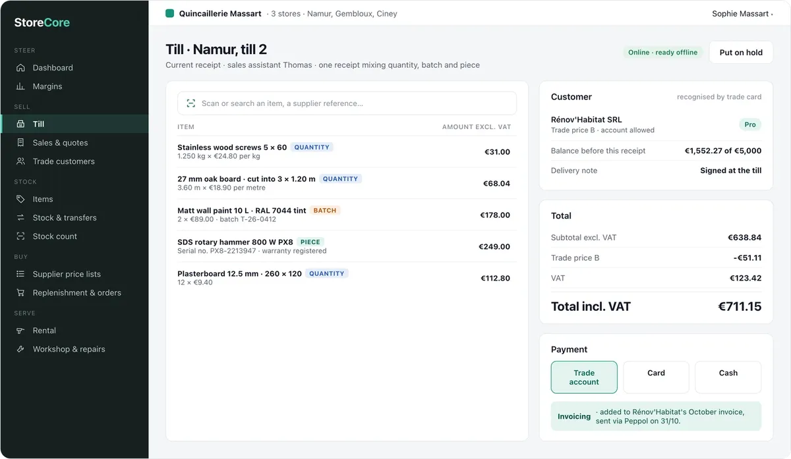Click the €249.00 amount for rotary hammer
This screenshot has width=791, height=459.
coord(494,247)
